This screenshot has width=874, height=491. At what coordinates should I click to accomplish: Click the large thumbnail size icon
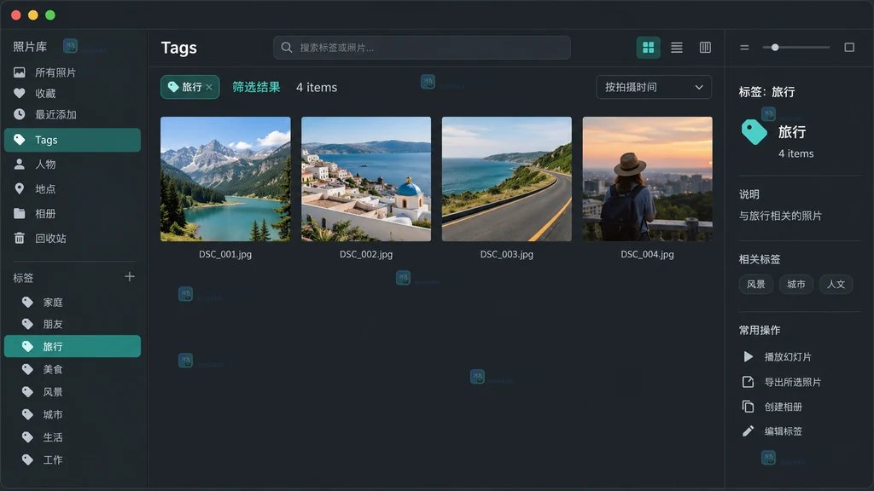click(x=849, y=48)
